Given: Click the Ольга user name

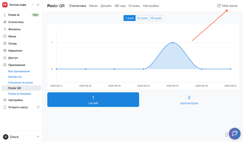Looking at the screenshot, I should 14,137.
